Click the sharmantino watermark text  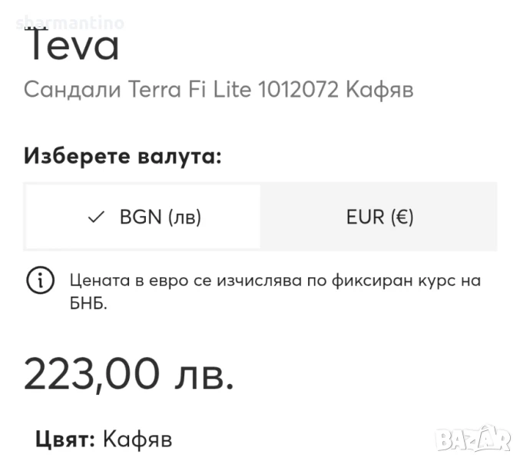pos(69,23)
